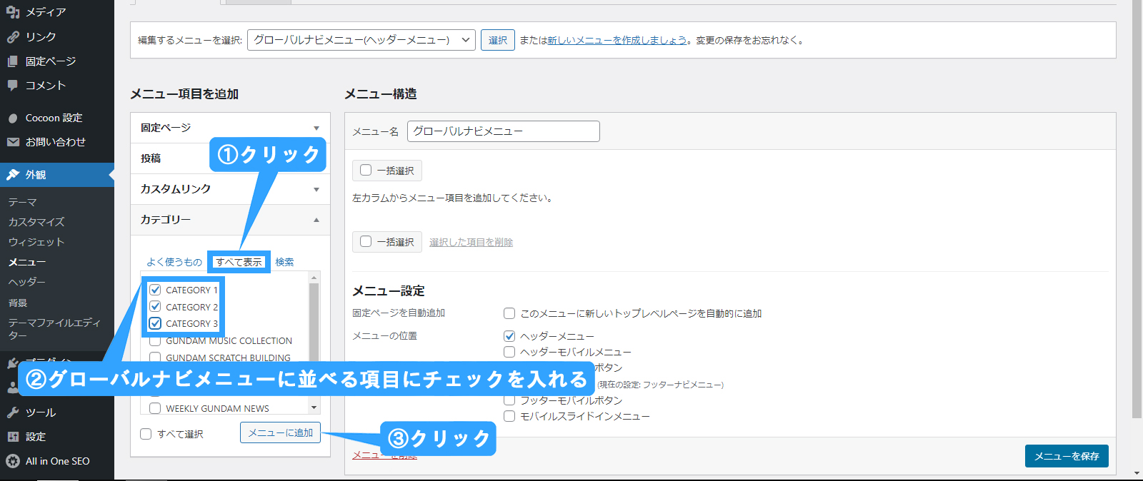This screenshot has height=481, width=1143.
Task: Click the メディア sidebar icon
Action: [x=13, y=12]
